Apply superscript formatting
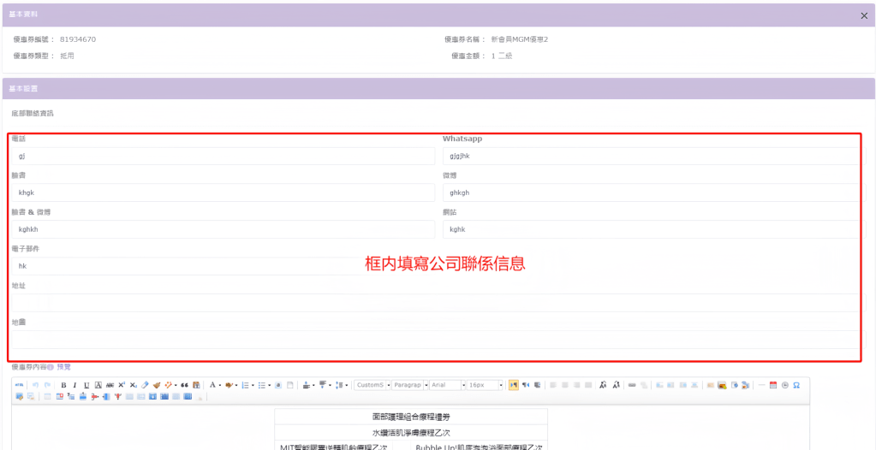Screen dimensions: 876x450 [x=122, y=385]
